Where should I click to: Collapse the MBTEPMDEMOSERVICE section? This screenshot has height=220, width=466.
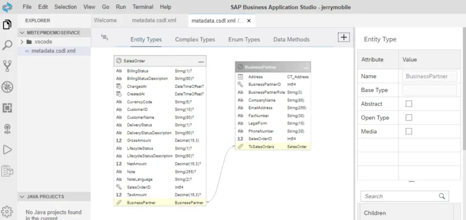[22, 33]
